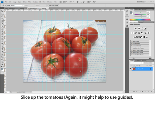Open the Window menu

coord(50,2)
